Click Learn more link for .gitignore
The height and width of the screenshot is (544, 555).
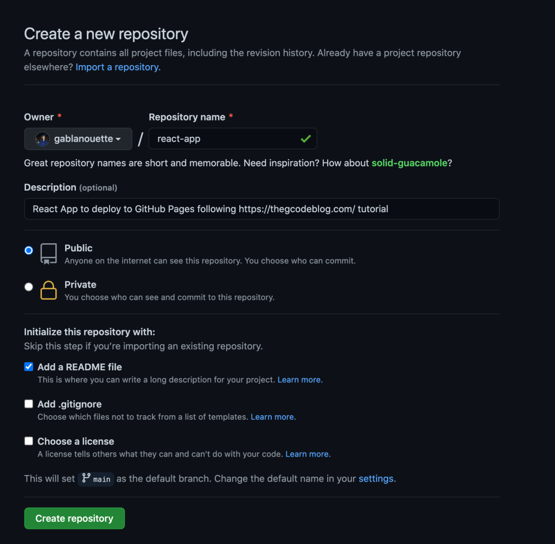click(273, 417)
